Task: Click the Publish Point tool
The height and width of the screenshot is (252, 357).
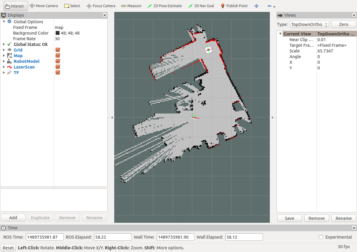Action: (234, 6)
